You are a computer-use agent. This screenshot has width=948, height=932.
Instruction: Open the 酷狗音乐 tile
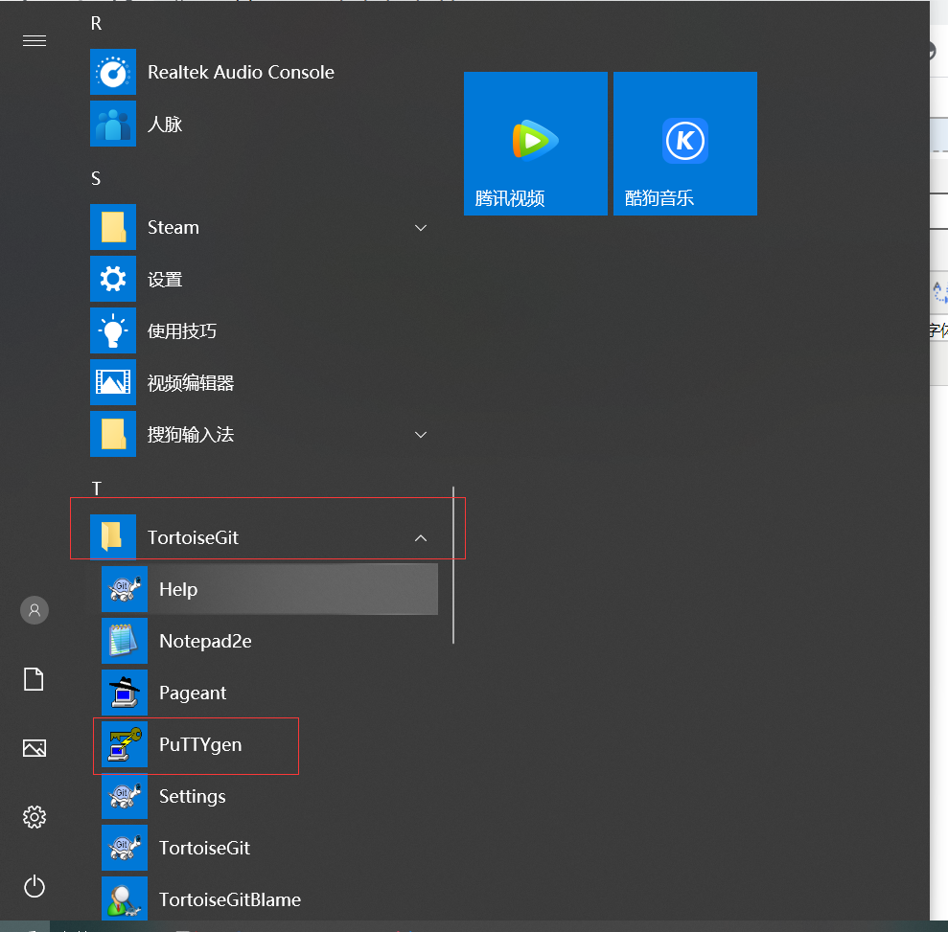click(x=685, y=143)
